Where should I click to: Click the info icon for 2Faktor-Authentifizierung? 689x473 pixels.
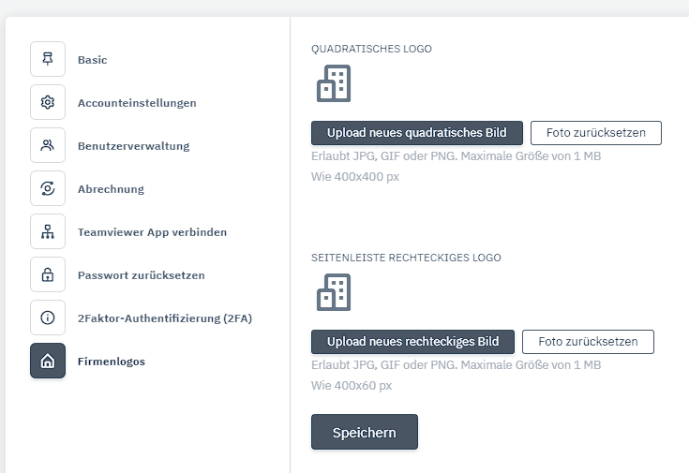tap(48, 318)
